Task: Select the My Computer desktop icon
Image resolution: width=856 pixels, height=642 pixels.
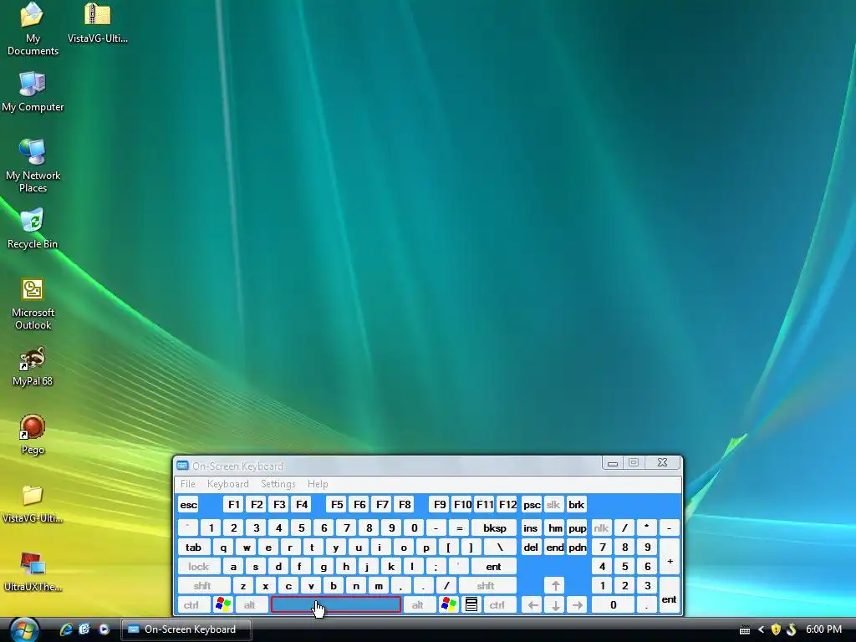Action: 33,92
